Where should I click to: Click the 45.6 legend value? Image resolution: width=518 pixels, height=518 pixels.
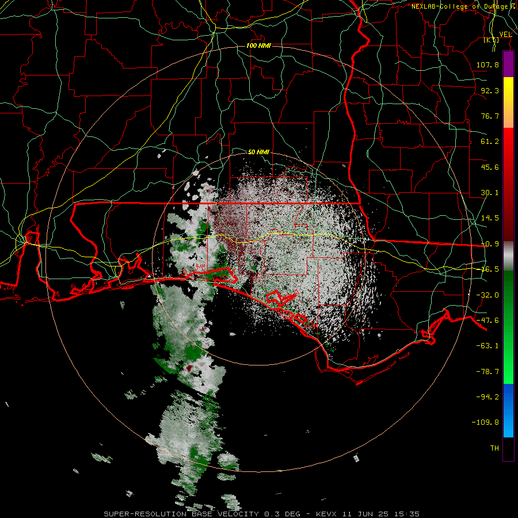(x=490, y=167)
